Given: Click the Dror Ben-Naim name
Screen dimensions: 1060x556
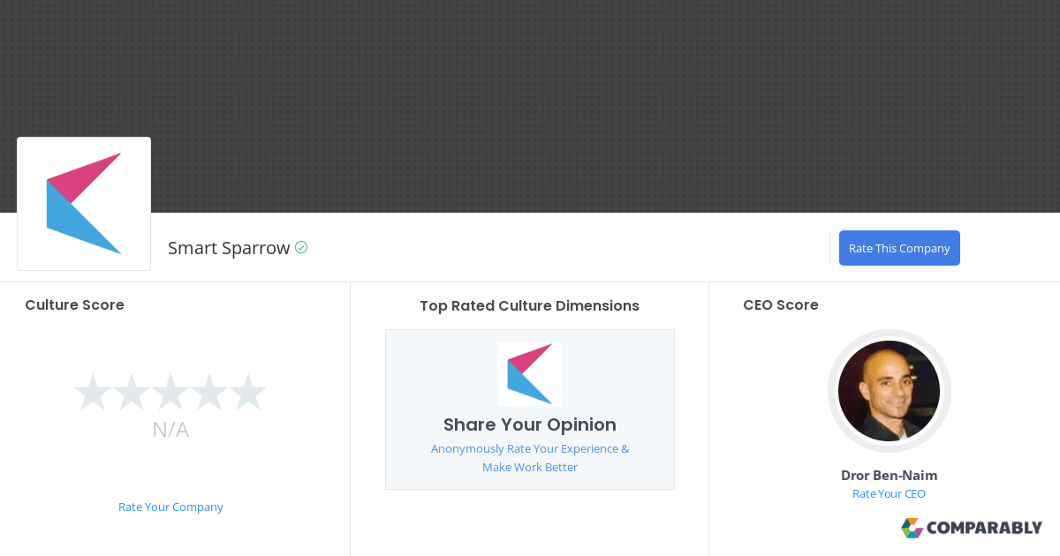Looking at the screenshot, I should click(889, 475).
